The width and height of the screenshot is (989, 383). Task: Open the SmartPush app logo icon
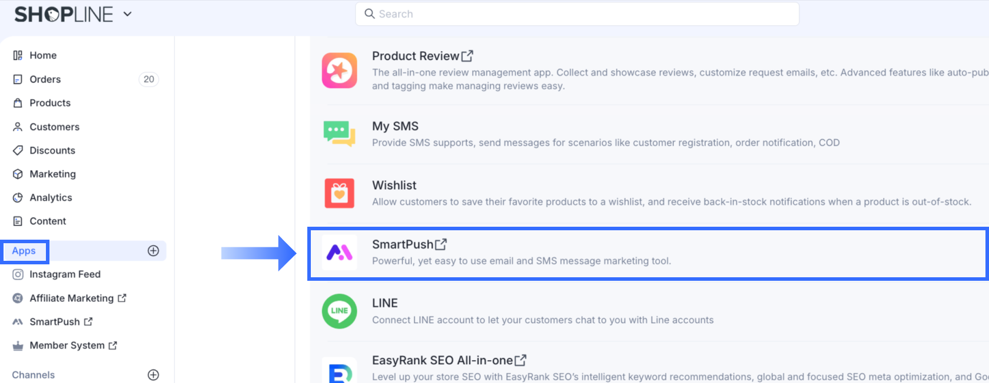tap(339, 253)
